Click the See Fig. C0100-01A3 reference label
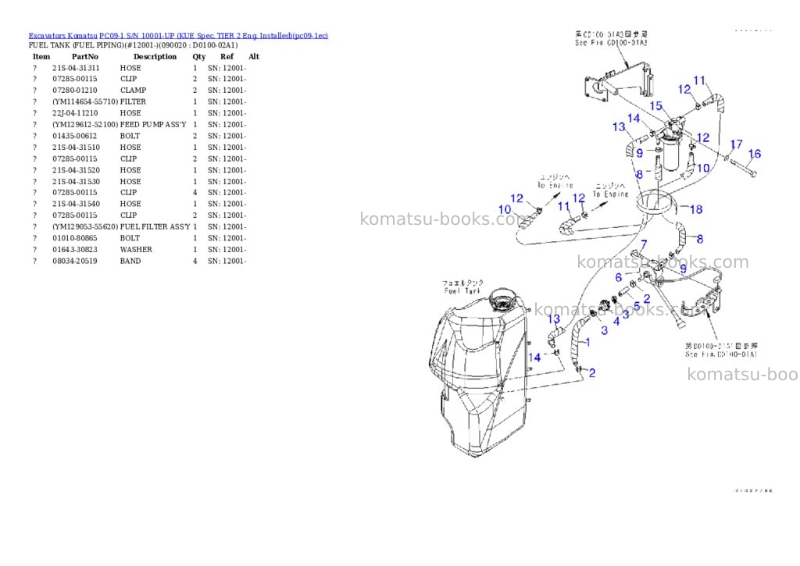Screen dimensions: 800x566 click(611, 43)
